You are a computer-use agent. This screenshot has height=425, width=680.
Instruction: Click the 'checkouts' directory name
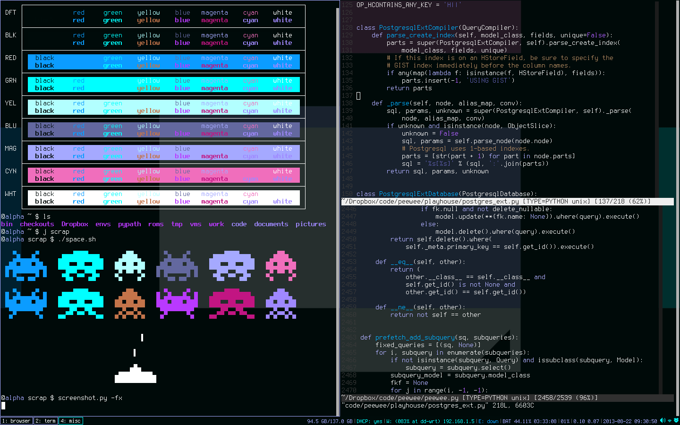coord(37,224)
